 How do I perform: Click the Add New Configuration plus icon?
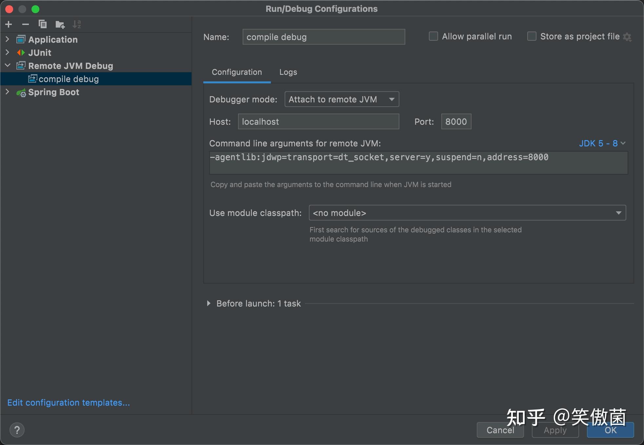tap(9, 24)
